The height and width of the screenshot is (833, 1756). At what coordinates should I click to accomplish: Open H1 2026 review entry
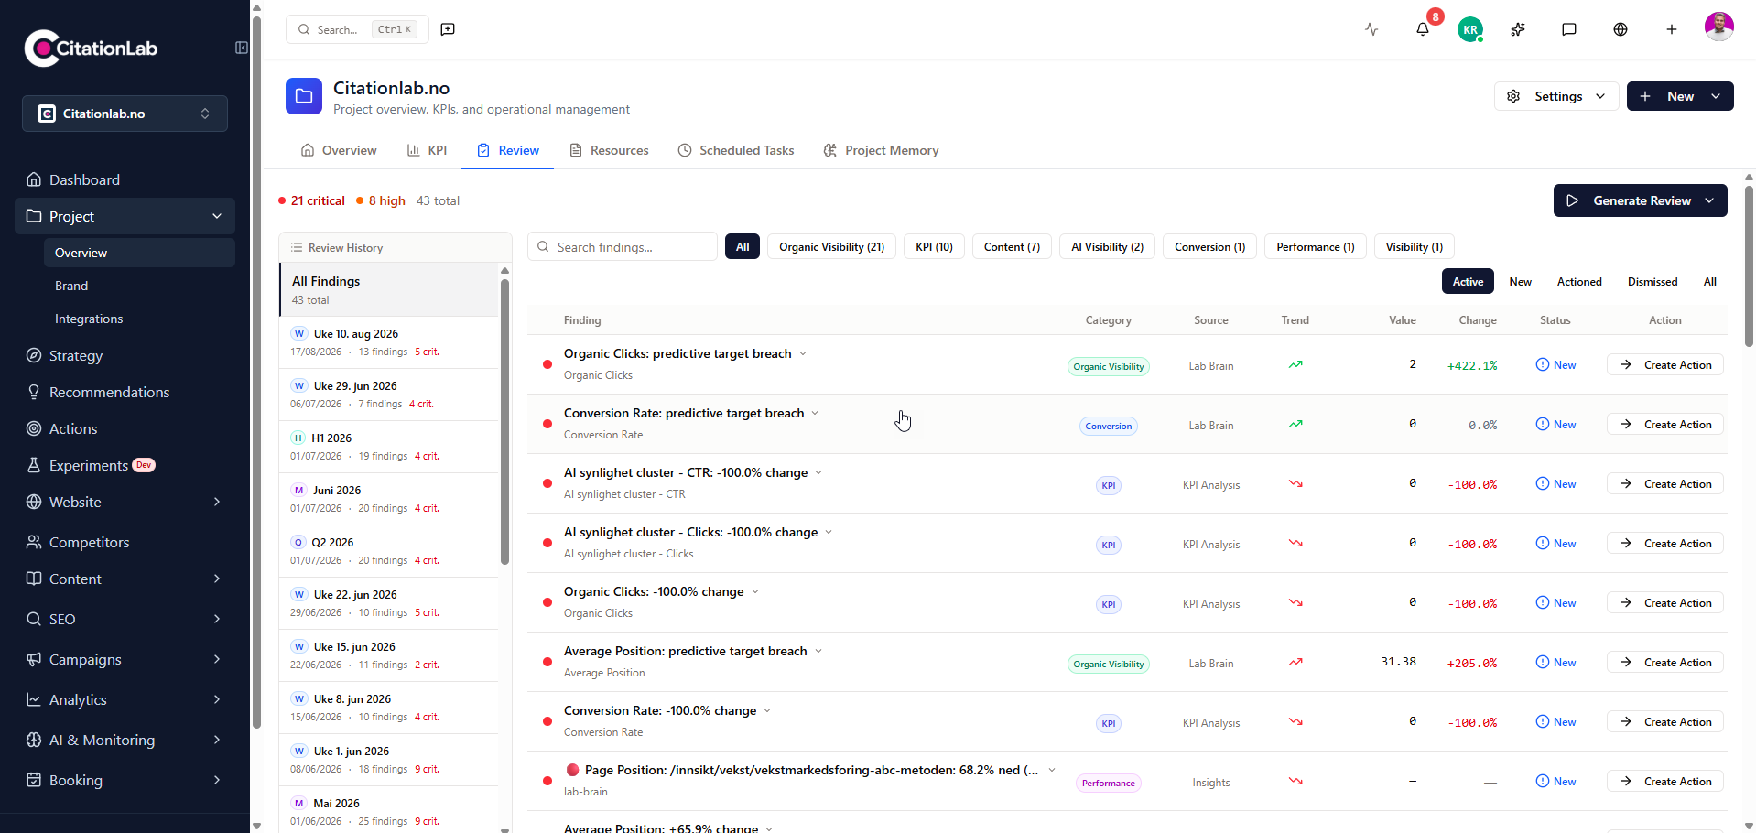(389, 447)
